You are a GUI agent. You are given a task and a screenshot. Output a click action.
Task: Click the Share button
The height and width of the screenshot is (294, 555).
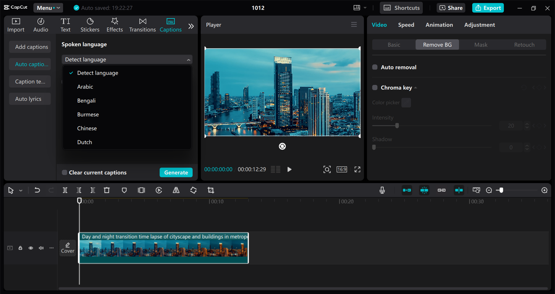[450, 8]
